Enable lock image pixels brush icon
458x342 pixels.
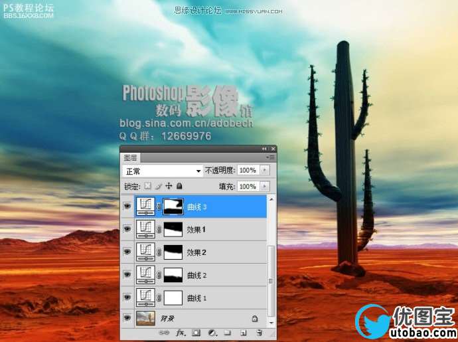(159, 186)
